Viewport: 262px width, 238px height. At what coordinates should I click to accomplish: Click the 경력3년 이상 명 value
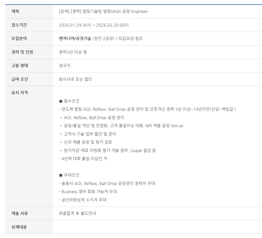(x=73, y=52)
